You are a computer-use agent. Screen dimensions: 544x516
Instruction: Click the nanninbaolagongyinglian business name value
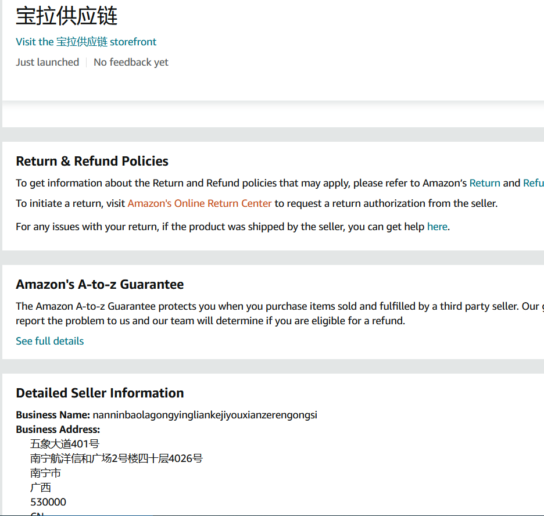pyautogui.click(x=205, y=415)
